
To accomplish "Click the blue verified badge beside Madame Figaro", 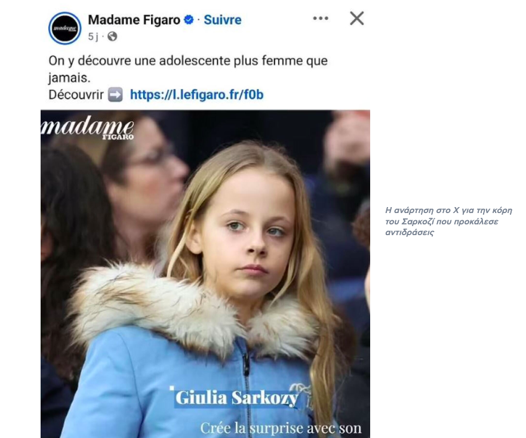I will coord(189,20).
